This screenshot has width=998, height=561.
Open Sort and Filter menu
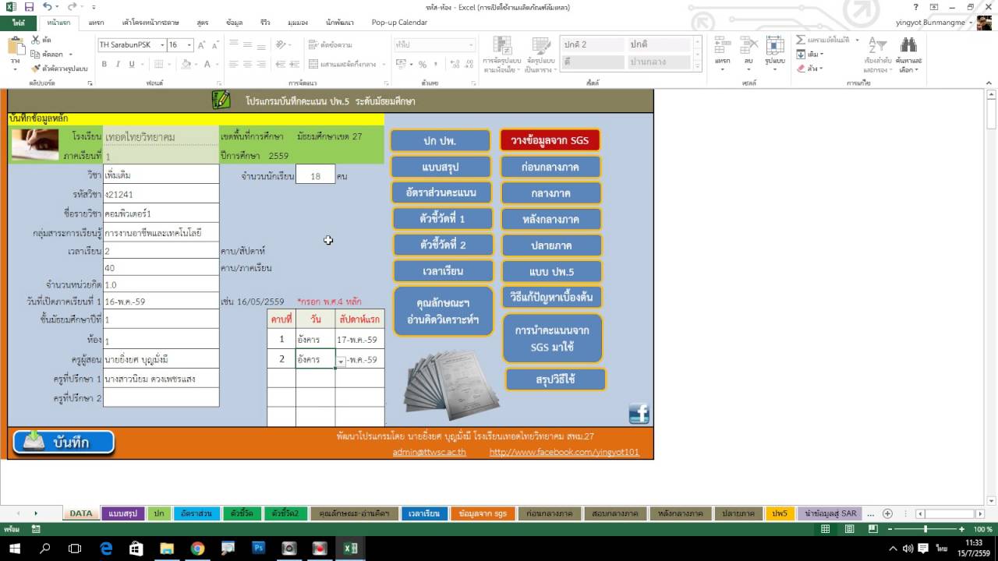click(877, 55)
